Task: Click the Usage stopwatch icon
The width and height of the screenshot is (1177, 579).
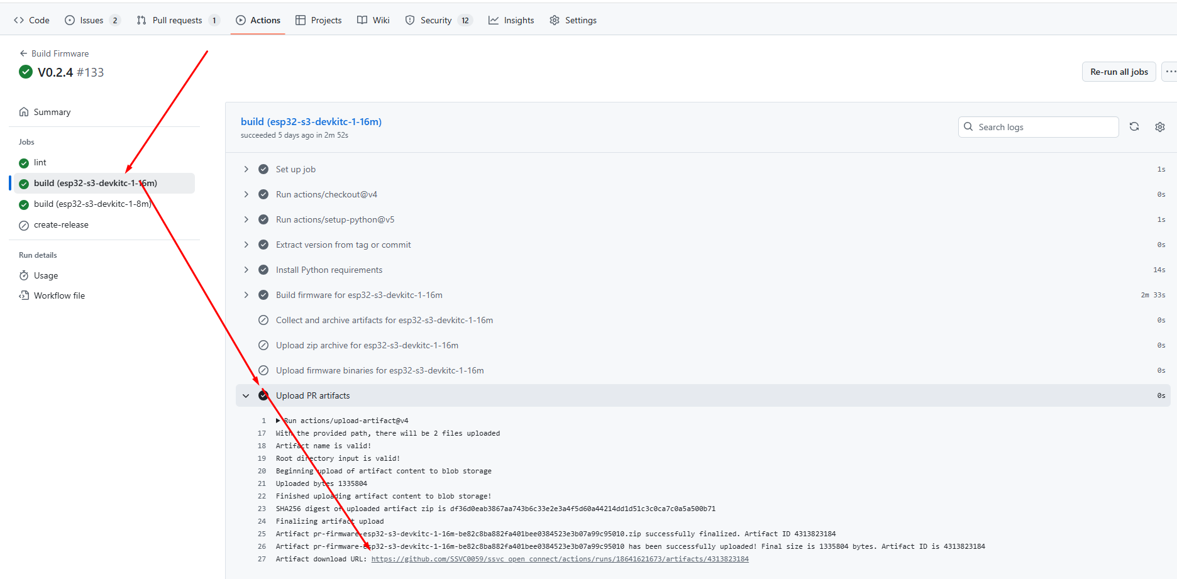Action: [24, 275]
